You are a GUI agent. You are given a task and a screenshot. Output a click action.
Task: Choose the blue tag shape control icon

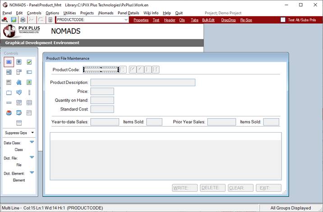tap(19, 92)
